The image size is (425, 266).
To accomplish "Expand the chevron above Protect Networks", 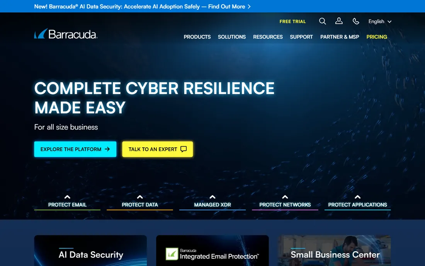I will [285, 197].
